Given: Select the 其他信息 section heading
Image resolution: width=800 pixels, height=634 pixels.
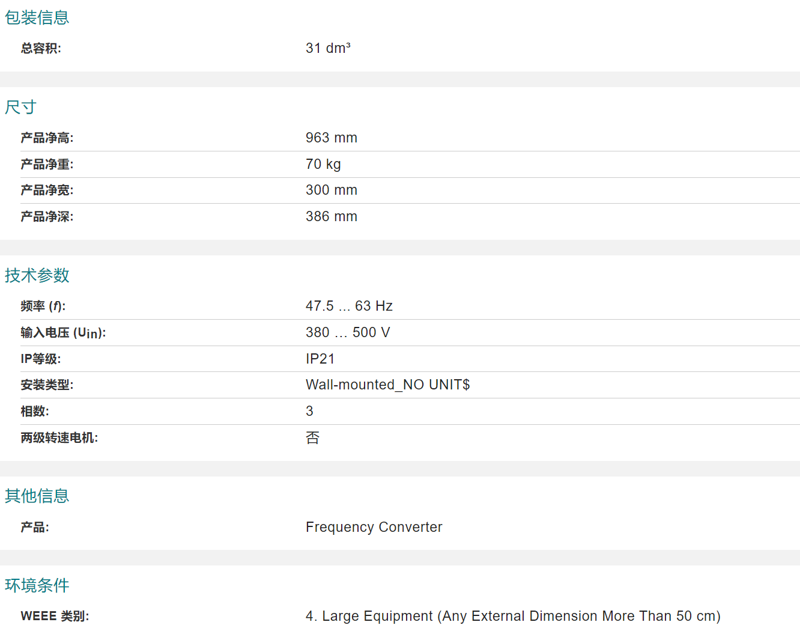Looking at the screenshot, I should coord(37,496).
